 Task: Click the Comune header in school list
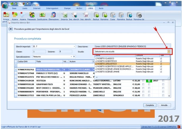(147, 55)
